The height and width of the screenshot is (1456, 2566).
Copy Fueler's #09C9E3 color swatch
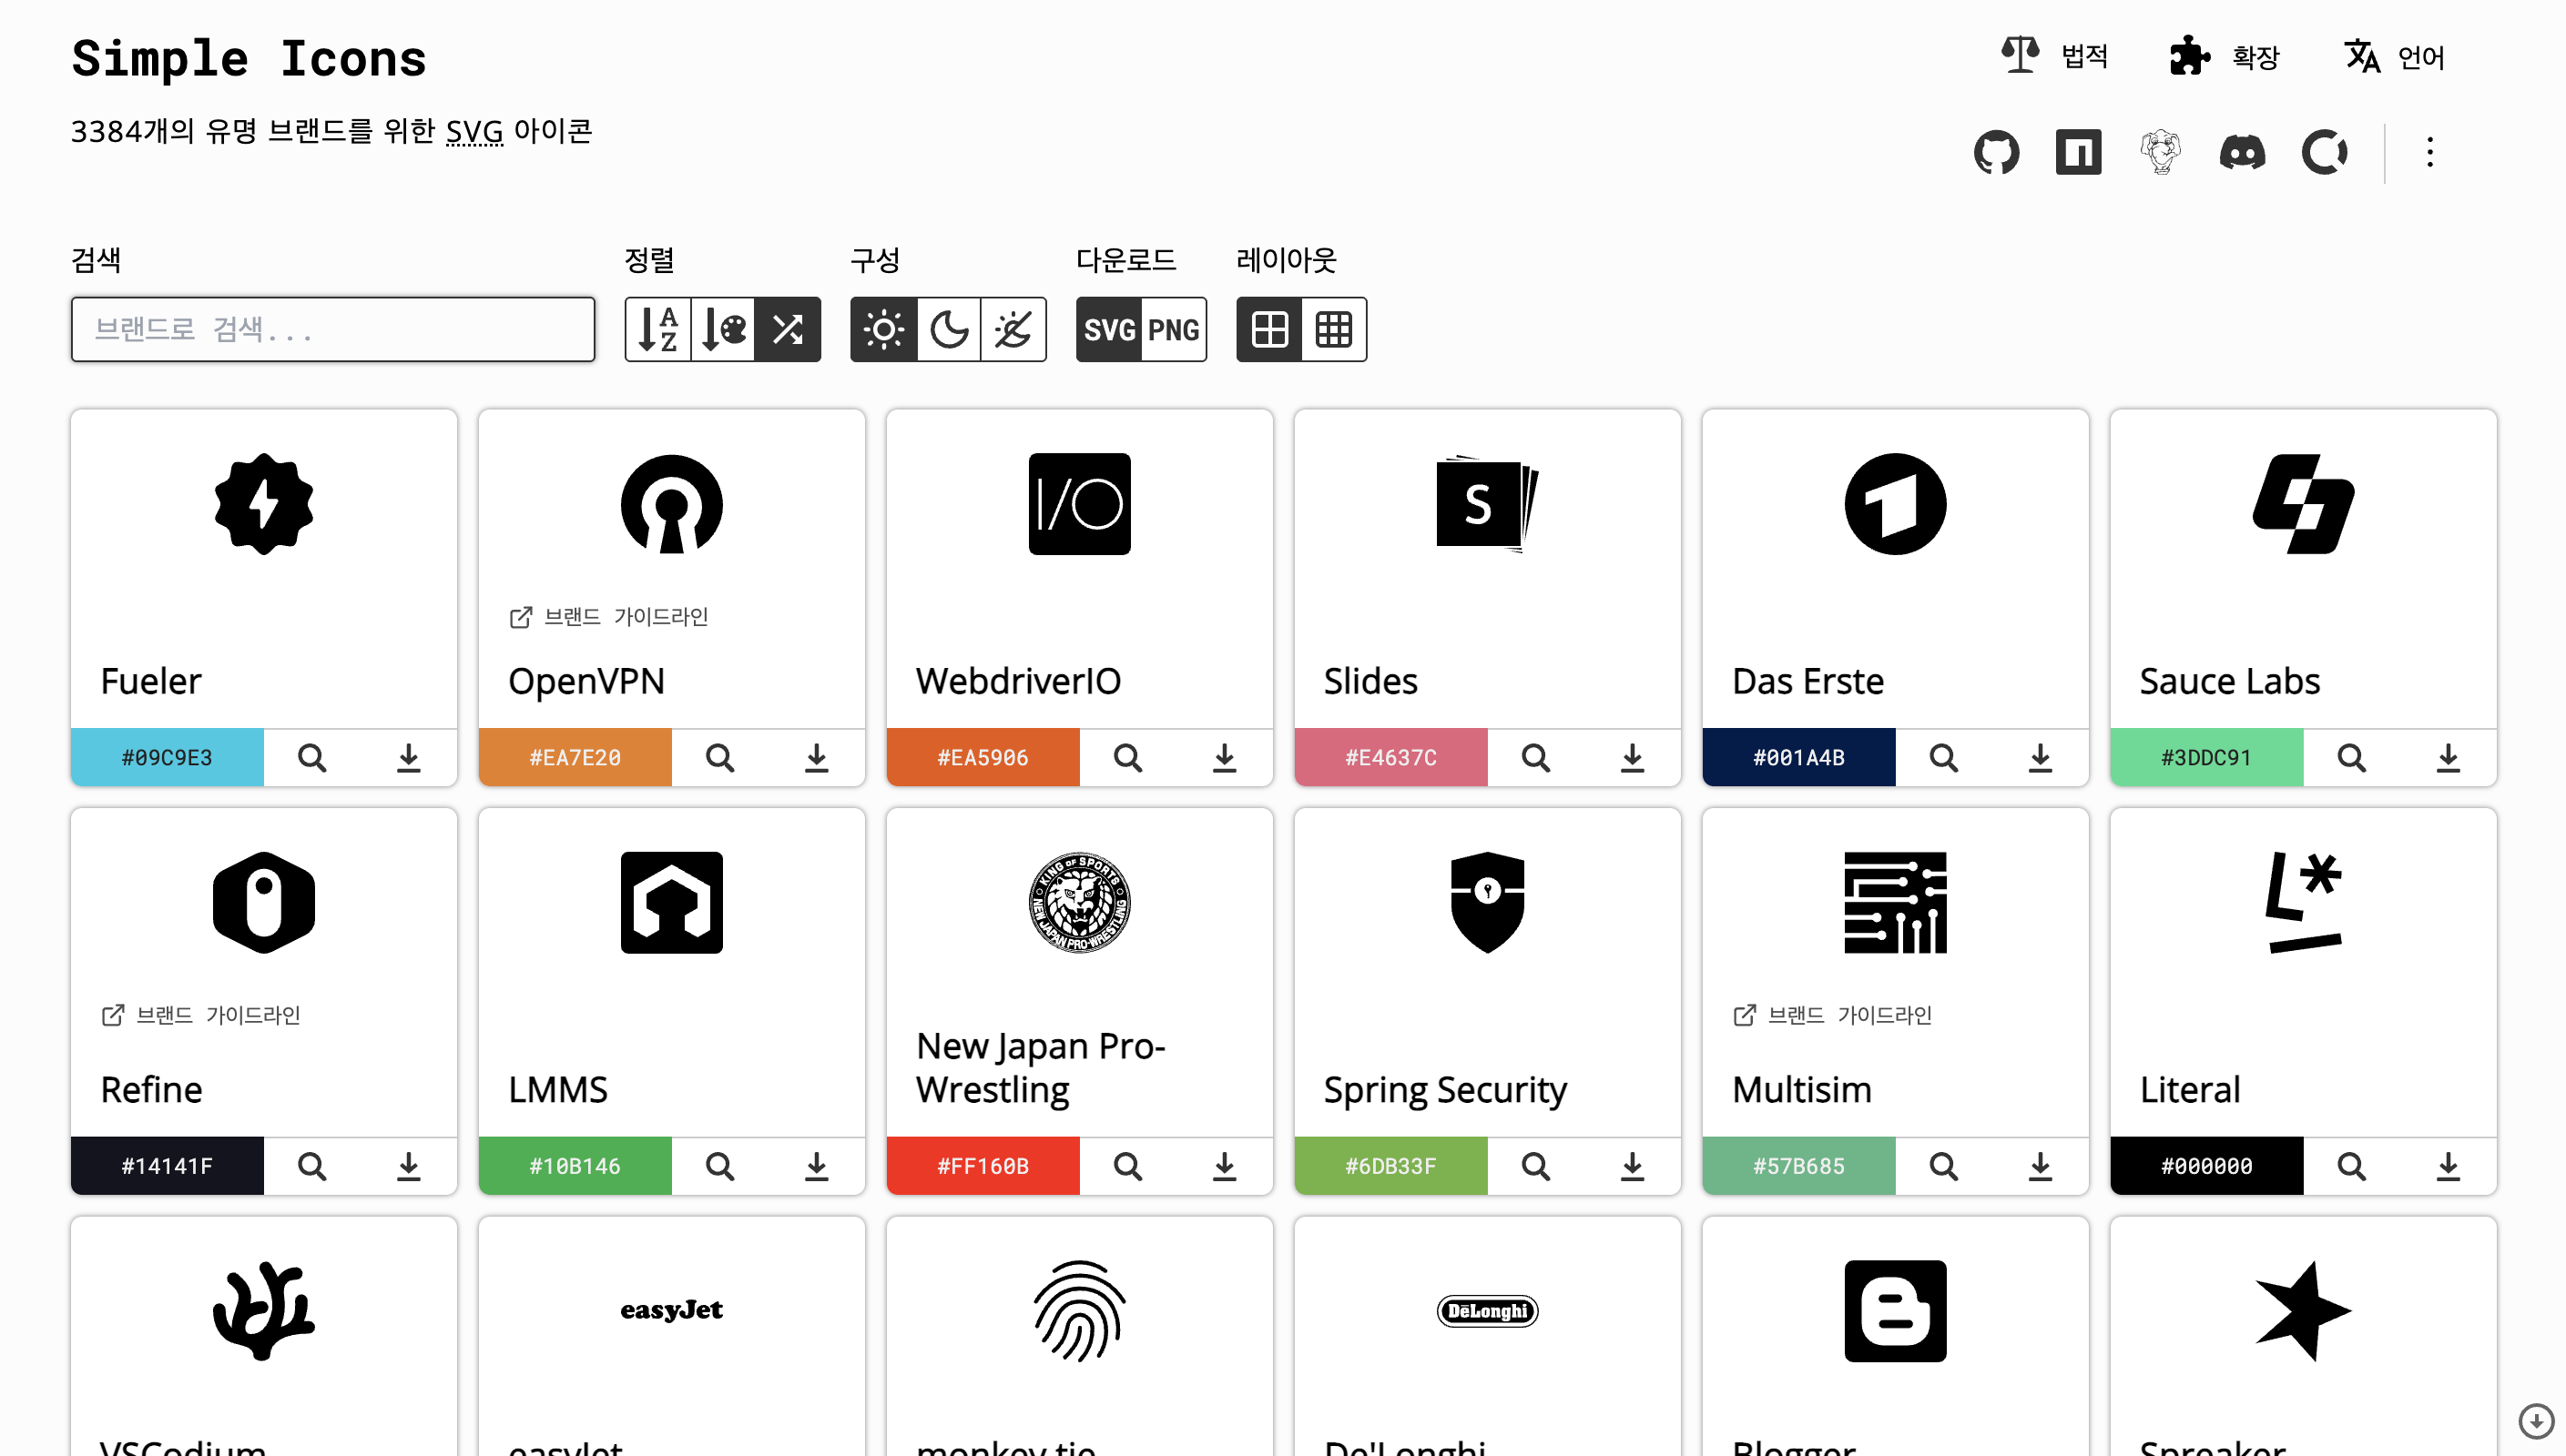click(x=166, y=757)
